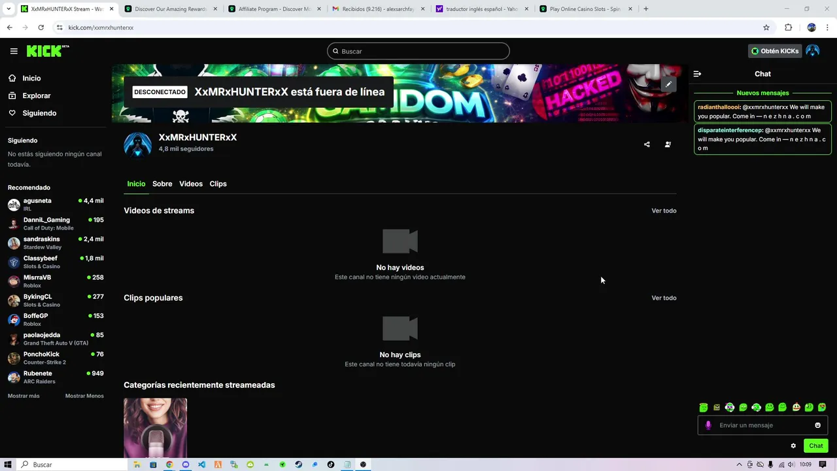Click the Obtén KICKs button
The width and height of the screenshot is (837, 471).
775,51
